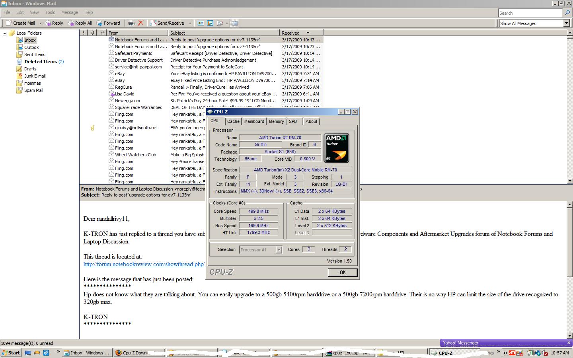Open the Create Mail dropdown arrow
The width and height of the screenshot is (573, 358).
pyautogui.click(x=40, y=23)
